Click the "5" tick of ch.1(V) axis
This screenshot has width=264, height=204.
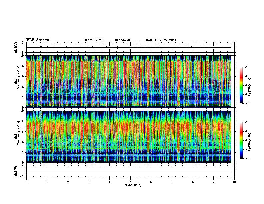pyautogui.click(x=23, y=42)
